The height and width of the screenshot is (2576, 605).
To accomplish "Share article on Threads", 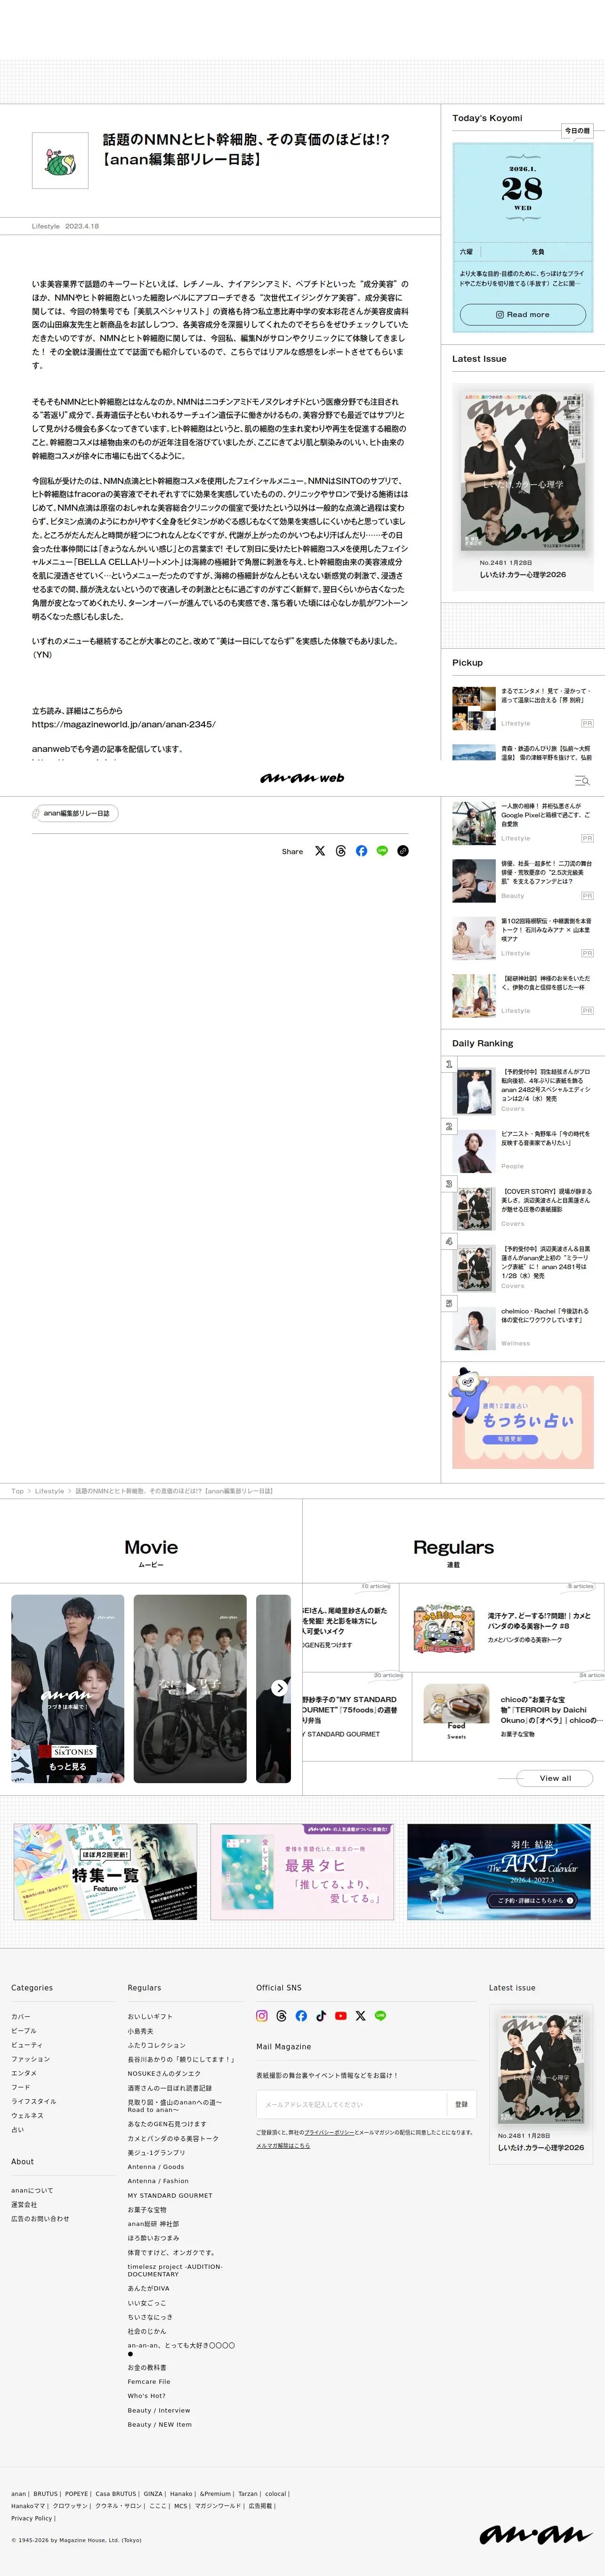I will coord(341,851).
